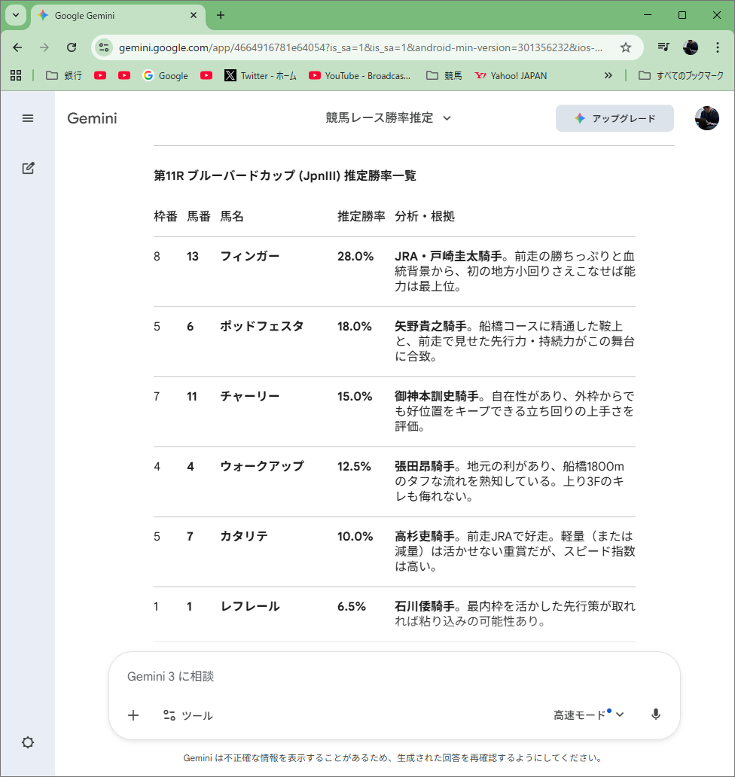Screen dimensions: 735x777
Task: Bookmark this page with the star icon
Action: 626,47
